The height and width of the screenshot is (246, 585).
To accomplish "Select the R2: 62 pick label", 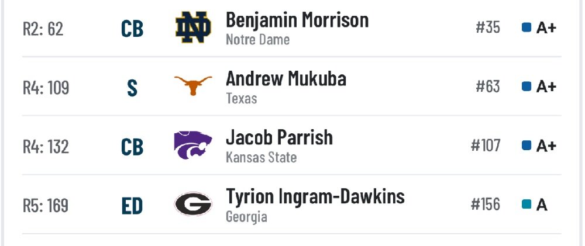I will [43, 29].
